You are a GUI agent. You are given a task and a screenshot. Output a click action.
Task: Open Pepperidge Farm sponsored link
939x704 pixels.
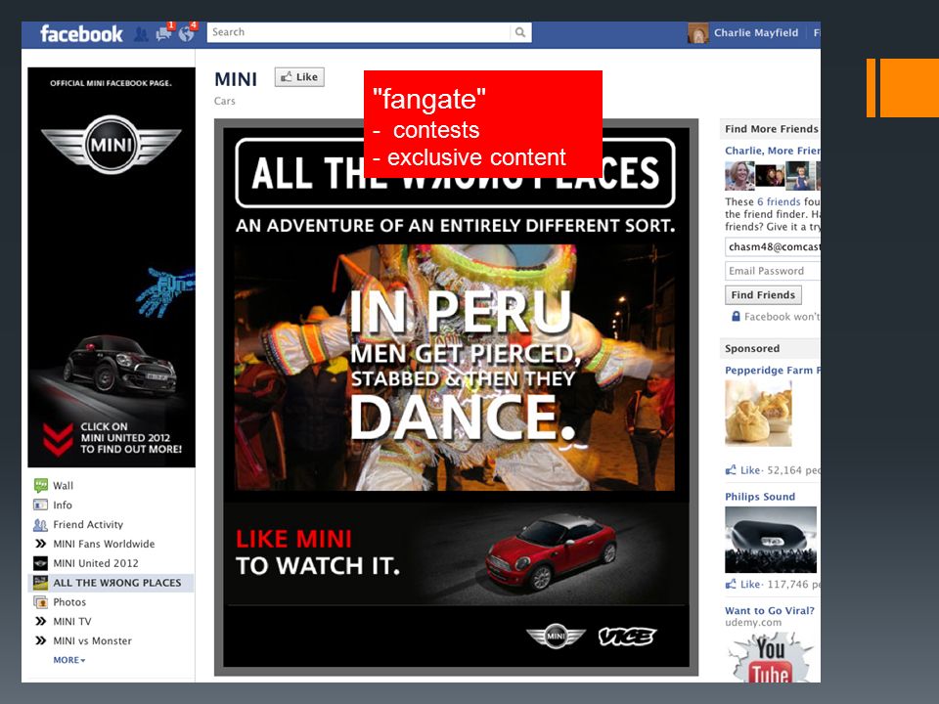[772, 371]
